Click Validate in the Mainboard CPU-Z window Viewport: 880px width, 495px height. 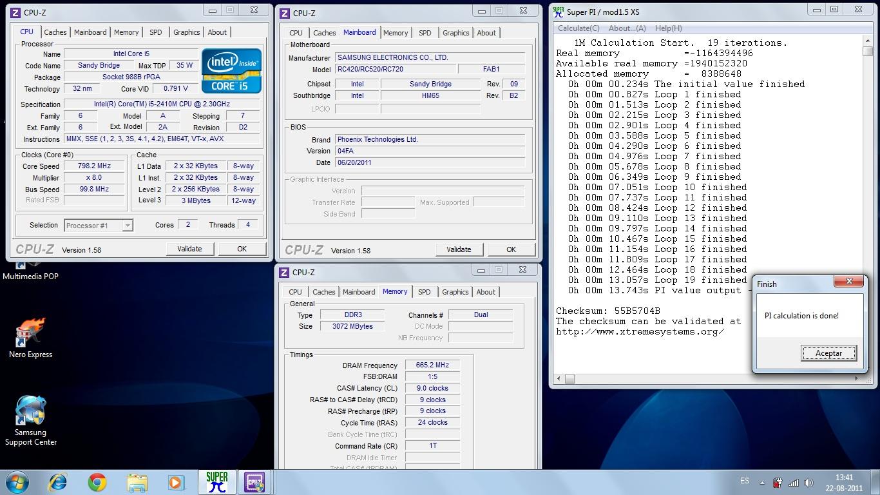459,249
